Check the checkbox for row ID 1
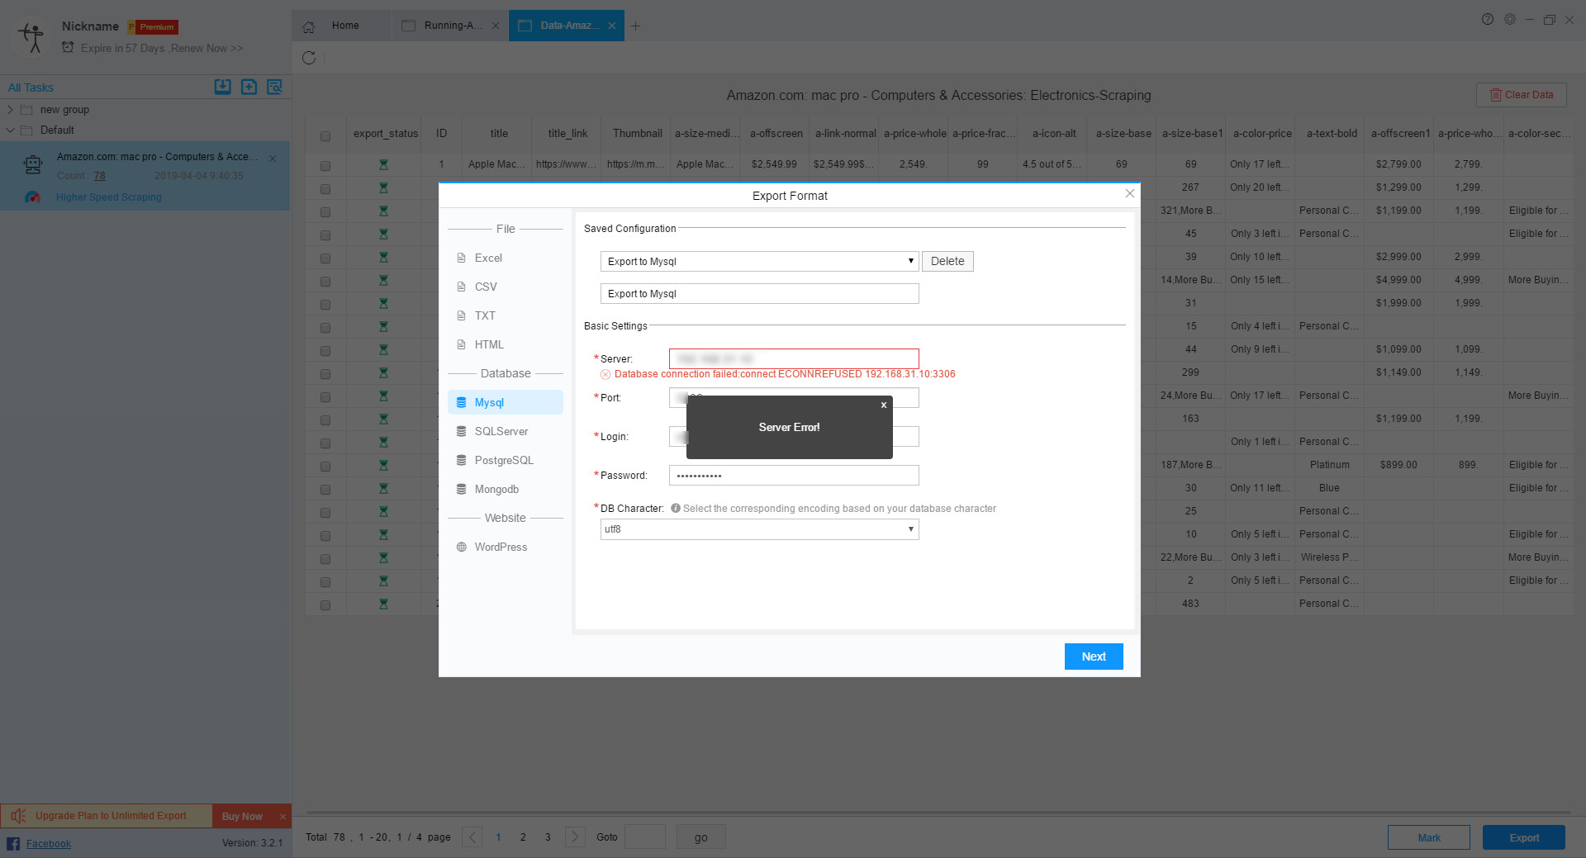 coord(325,166)
